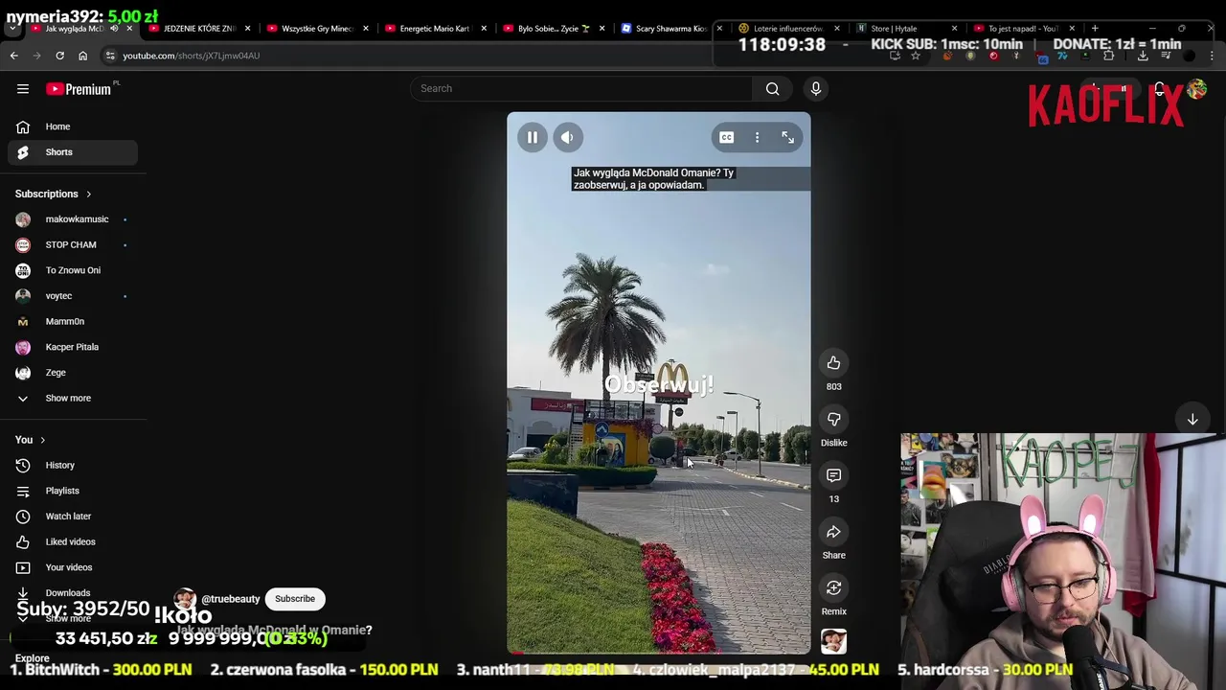Open Liked videos in the sidebar
Viewport: 1226px width, 690px height.
73,542
